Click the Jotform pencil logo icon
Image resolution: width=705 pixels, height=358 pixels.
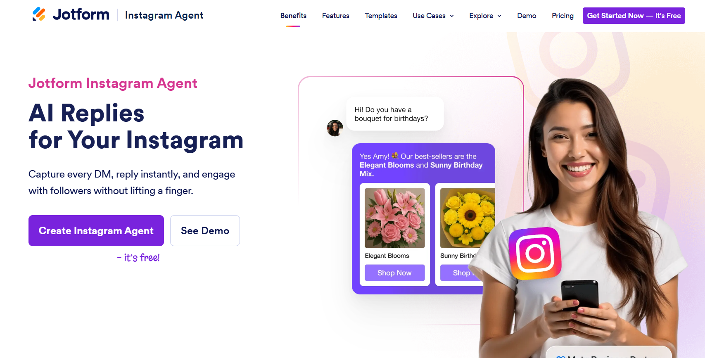(39, 14)
